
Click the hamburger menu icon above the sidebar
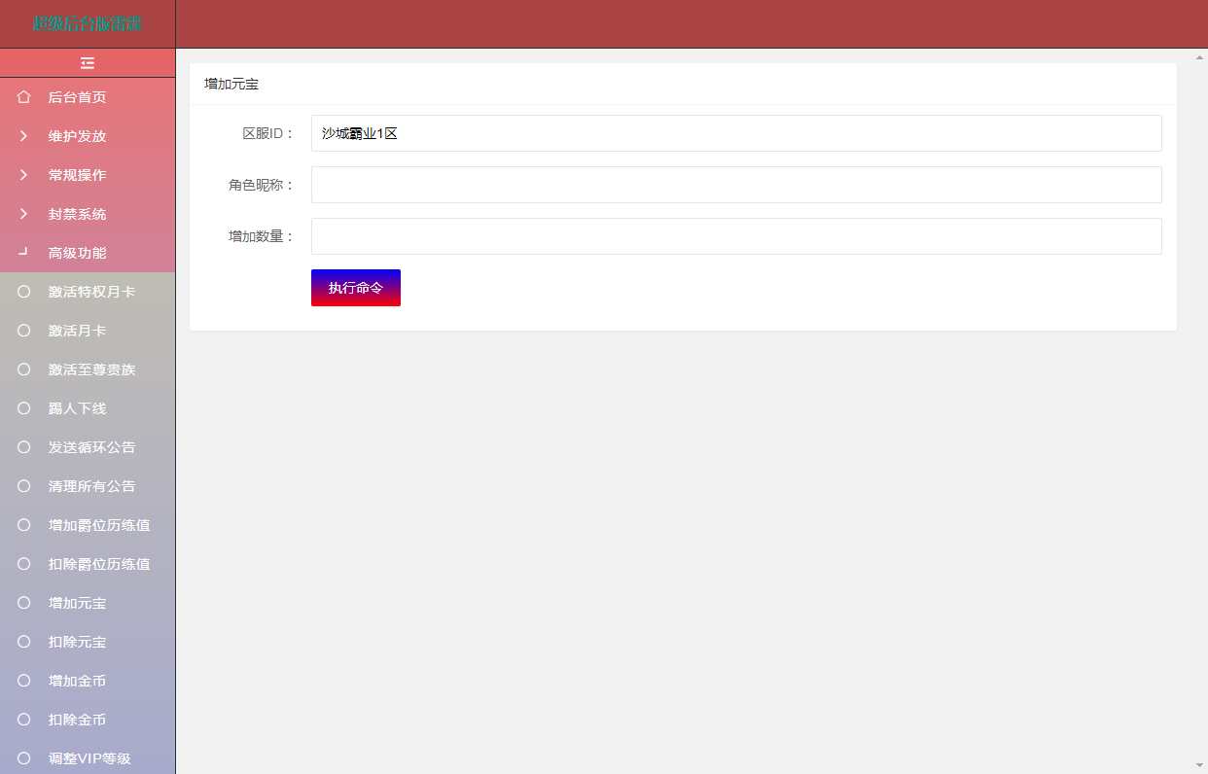[88, 62]
